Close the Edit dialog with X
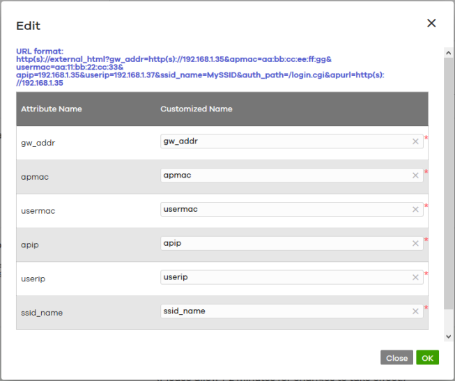The width and height of the screenshot is (455, 381). [431, 23]
